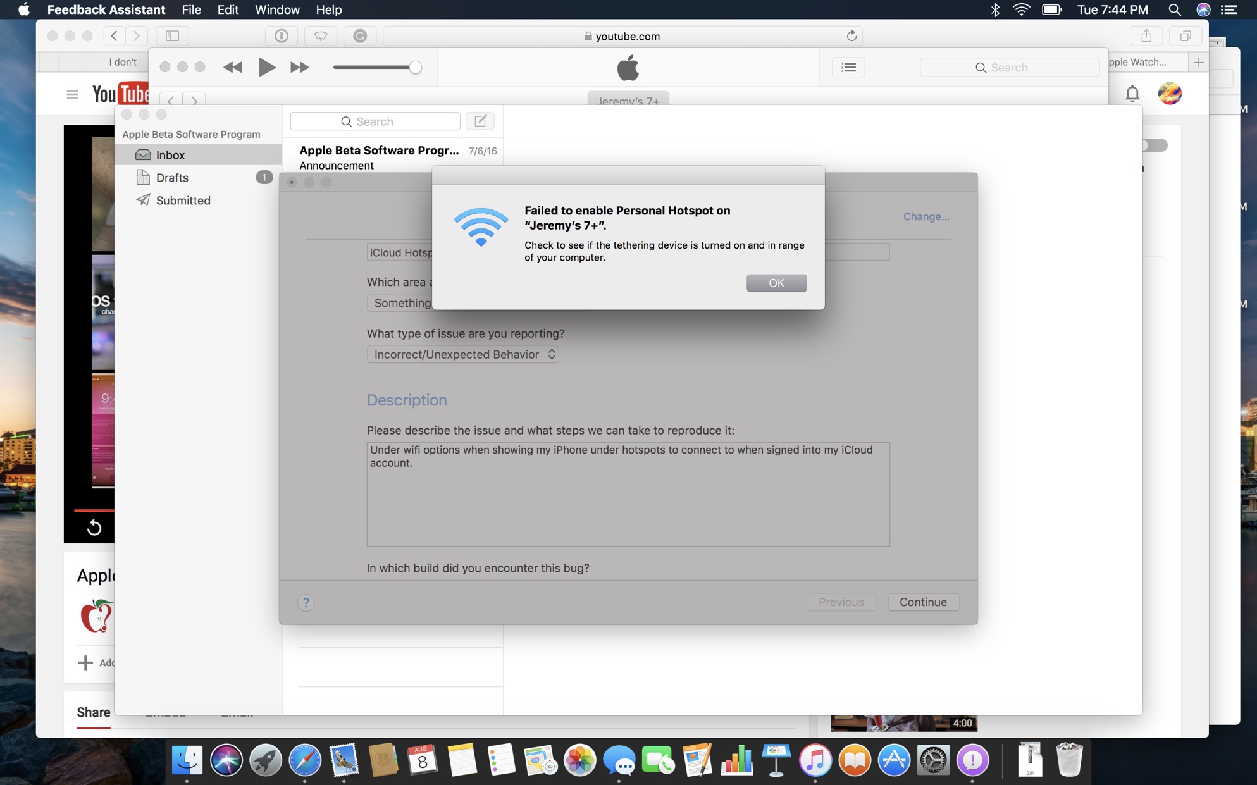Open iTunes Up Next list icon
Image resolution: width=1257 pixels, height=785 pixels.
(x=848, y=67)
